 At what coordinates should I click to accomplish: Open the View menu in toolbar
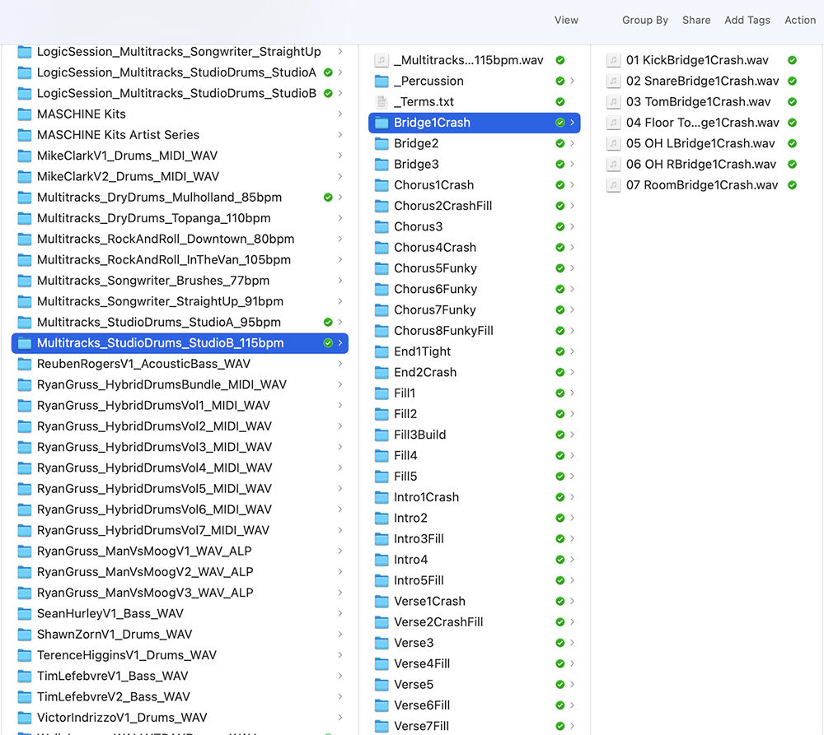click(566, 20)
